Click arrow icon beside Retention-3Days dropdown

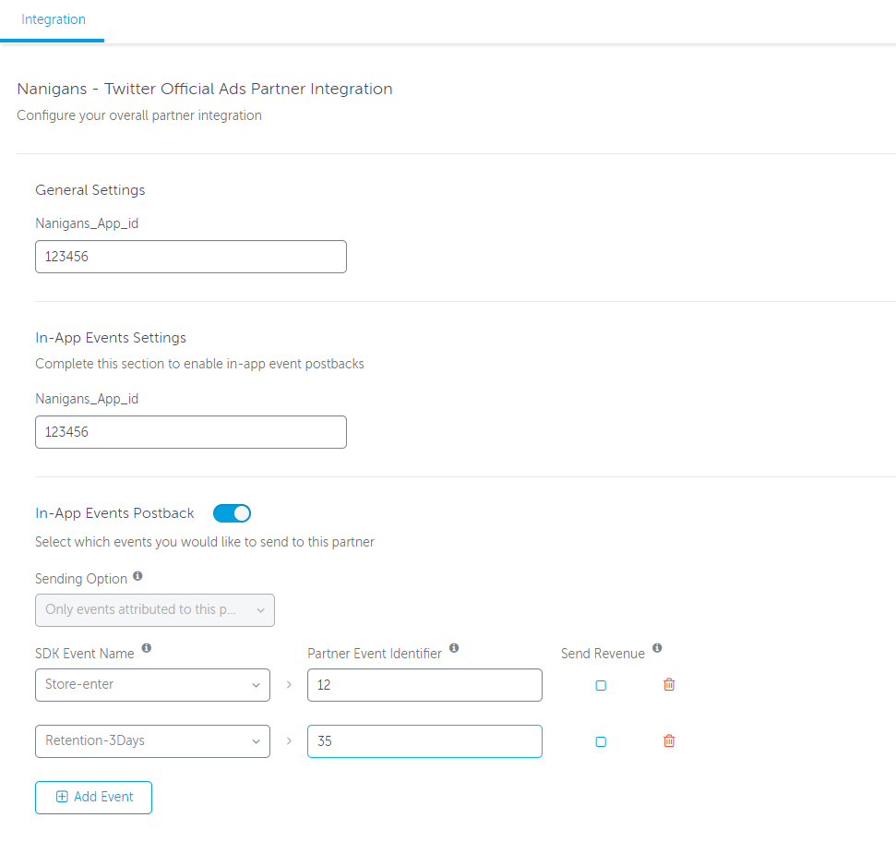click(289, 740)
